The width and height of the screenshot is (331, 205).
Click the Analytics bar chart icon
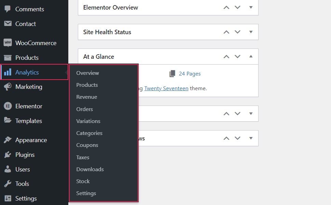coord(8,72)
